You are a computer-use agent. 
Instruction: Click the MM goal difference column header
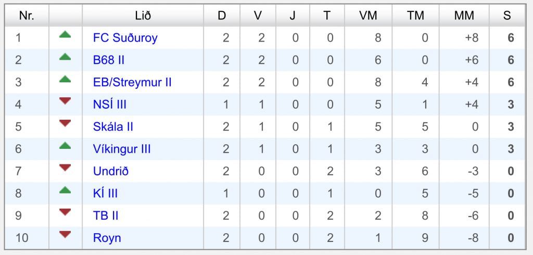coord(464,16)
